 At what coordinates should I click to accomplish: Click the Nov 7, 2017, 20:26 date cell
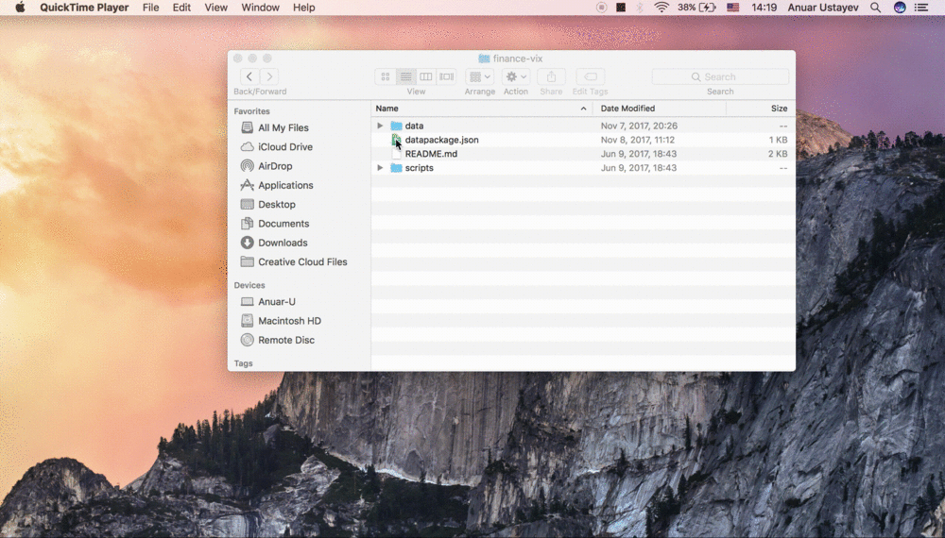tap(639, 126)
